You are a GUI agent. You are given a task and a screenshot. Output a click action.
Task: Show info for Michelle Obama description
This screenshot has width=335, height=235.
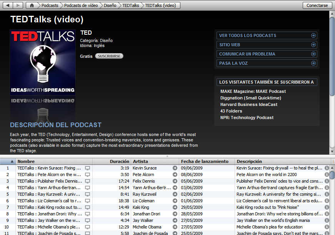point(327,227)
